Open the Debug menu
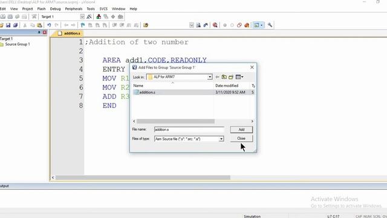 tap(55, 8)
